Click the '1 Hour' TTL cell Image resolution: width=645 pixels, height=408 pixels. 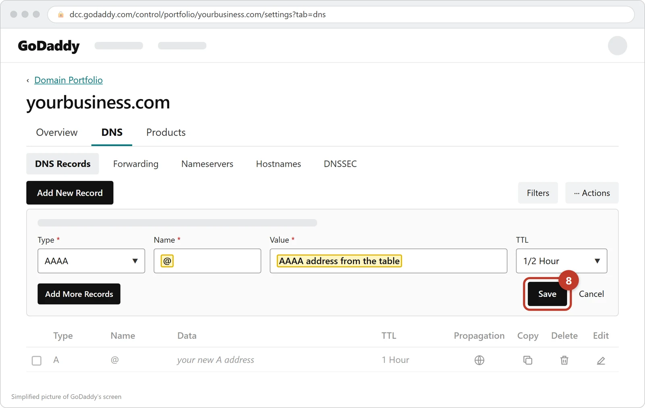[395, 360]
